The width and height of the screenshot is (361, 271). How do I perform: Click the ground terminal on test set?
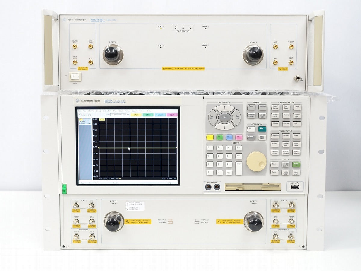(x=297, y=79)
